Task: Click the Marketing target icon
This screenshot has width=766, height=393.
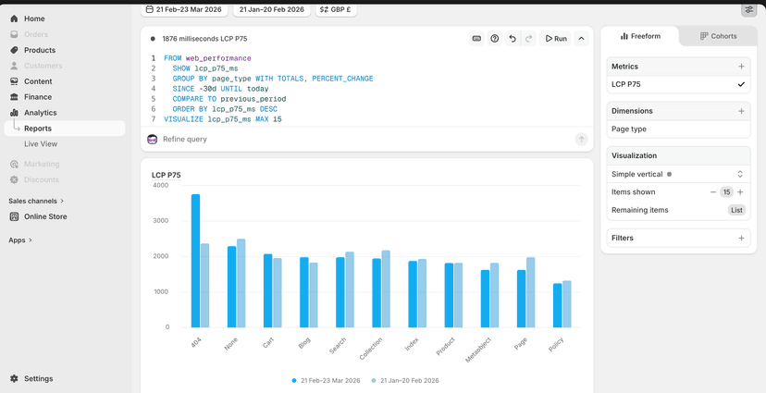Action: (14, 164)
